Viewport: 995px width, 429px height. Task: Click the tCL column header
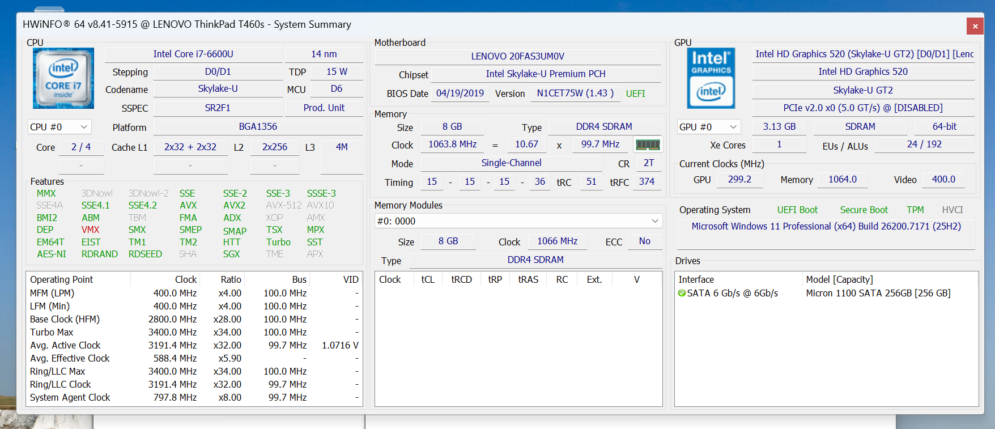tap(428, 279)
